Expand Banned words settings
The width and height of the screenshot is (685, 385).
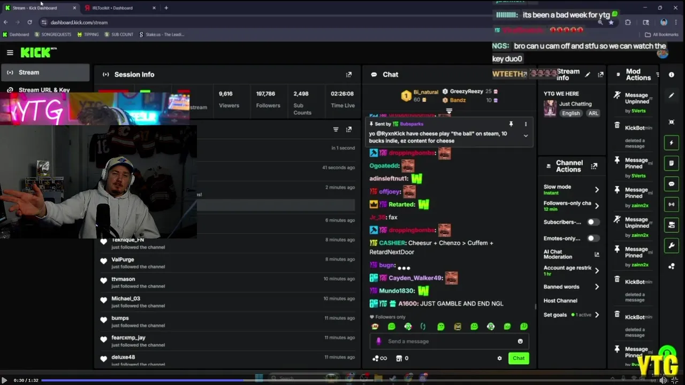[x=597, y=287]
